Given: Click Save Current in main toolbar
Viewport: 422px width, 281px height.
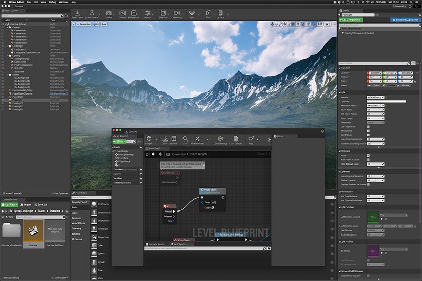Looking at the screenshot, I should (x=77, y=14).
